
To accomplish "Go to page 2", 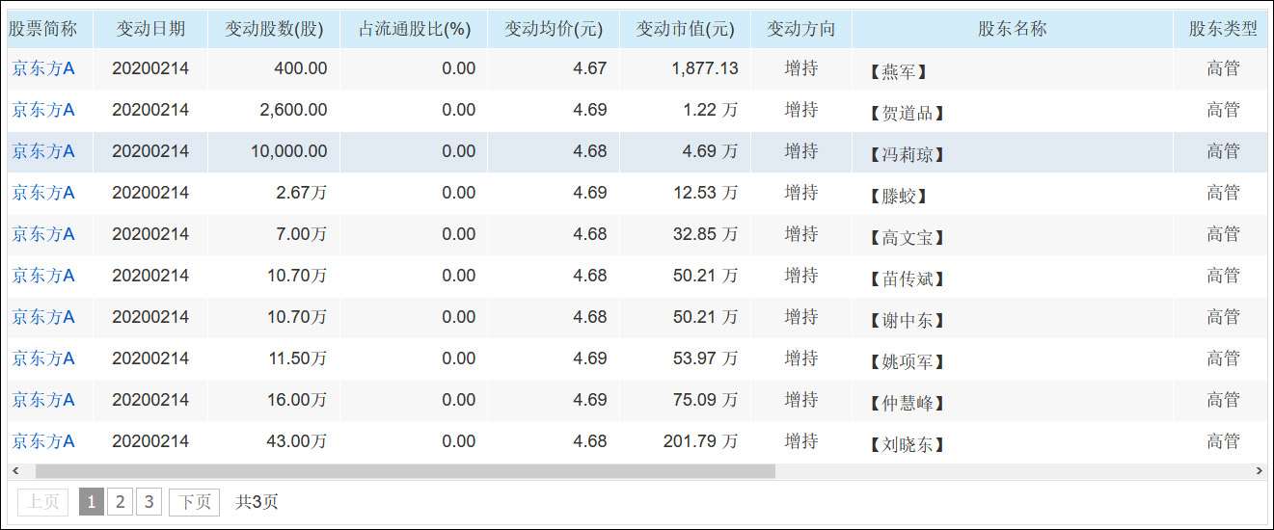I will point(120,502).
